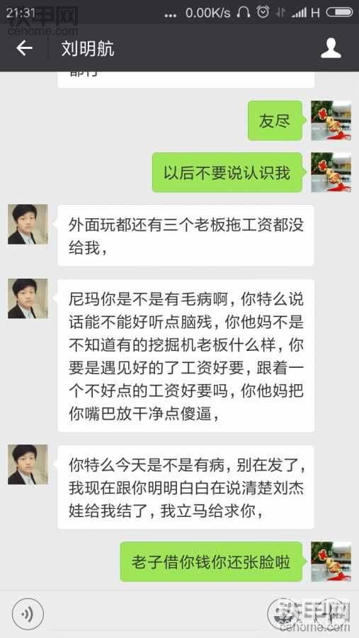Tap own avatar beside 老子借你钱 message
Image resolution: width=359 pixels, height=638 pixels.
pyautogui.click(x=331, y=561)
